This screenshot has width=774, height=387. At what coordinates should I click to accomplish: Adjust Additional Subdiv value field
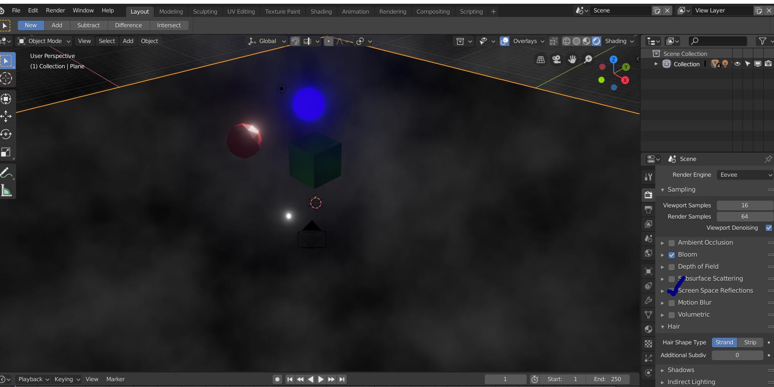(737, 355)
